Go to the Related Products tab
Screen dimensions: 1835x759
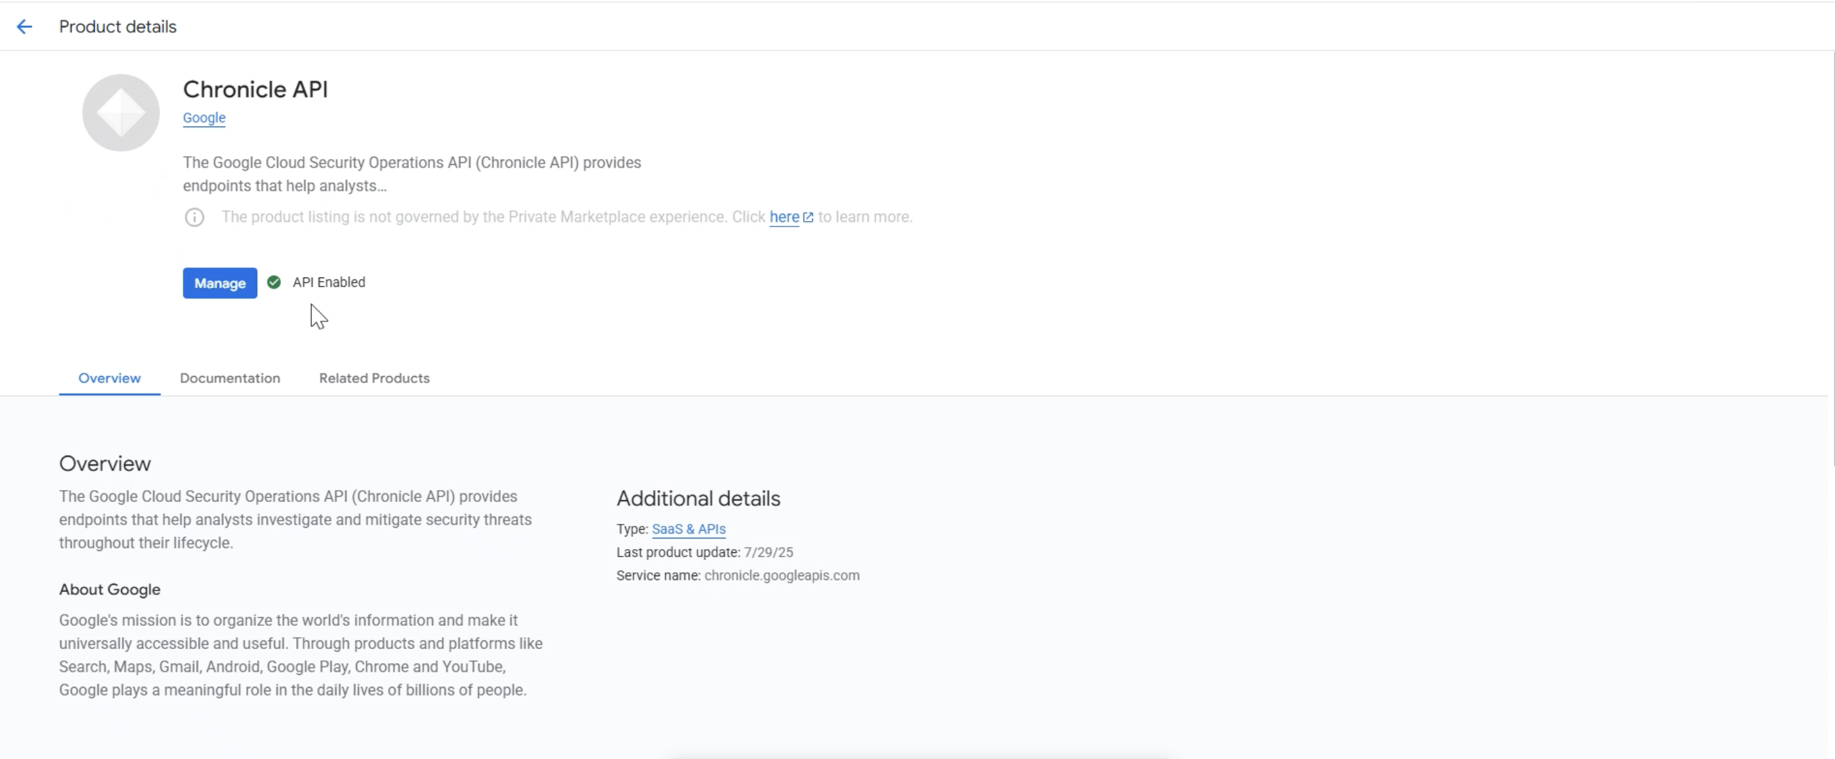tap(374, 378)
